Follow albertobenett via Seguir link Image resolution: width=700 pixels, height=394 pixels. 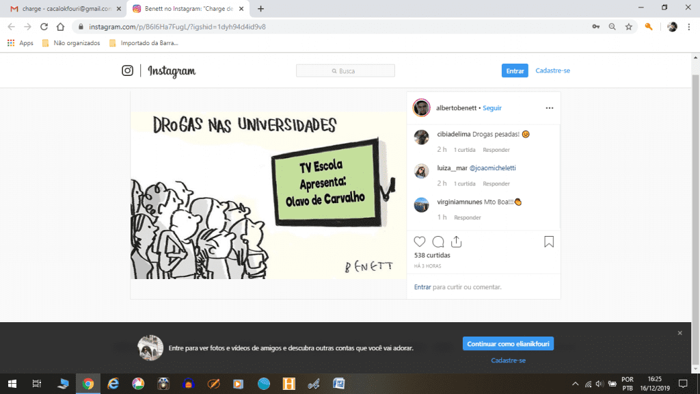492,108
